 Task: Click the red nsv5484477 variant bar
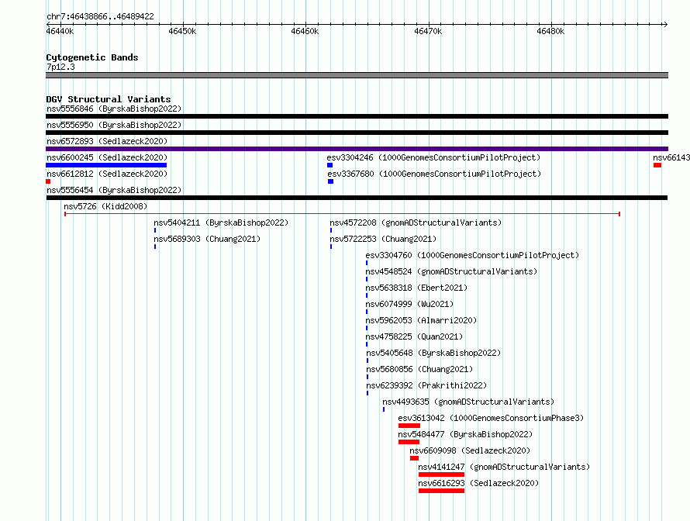point(409,442)
